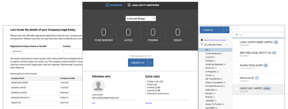Click the Registered Company Name field containing 'ubisecure'
Viewport: 288px width, 109px height.
pyautogui.click(x=34, y=51)
